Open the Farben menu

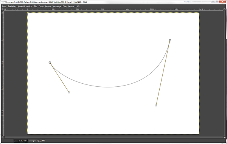pyautogui.click(x=48, y=6)
